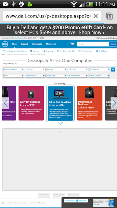Focus the Dell search input field
This screenshot has width=117, height=208.
coord(93,44)
